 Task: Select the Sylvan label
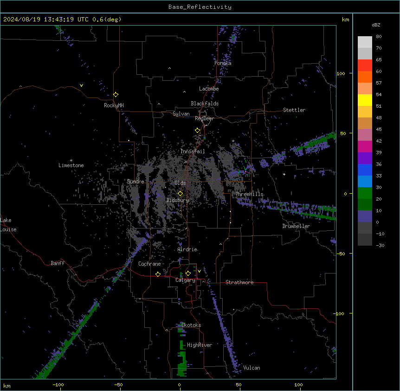click(x=181, y=114)
